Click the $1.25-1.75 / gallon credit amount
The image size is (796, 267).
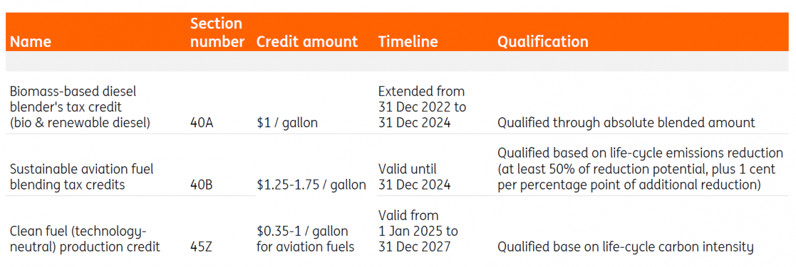pyautogui.click(x=311, y=185)
